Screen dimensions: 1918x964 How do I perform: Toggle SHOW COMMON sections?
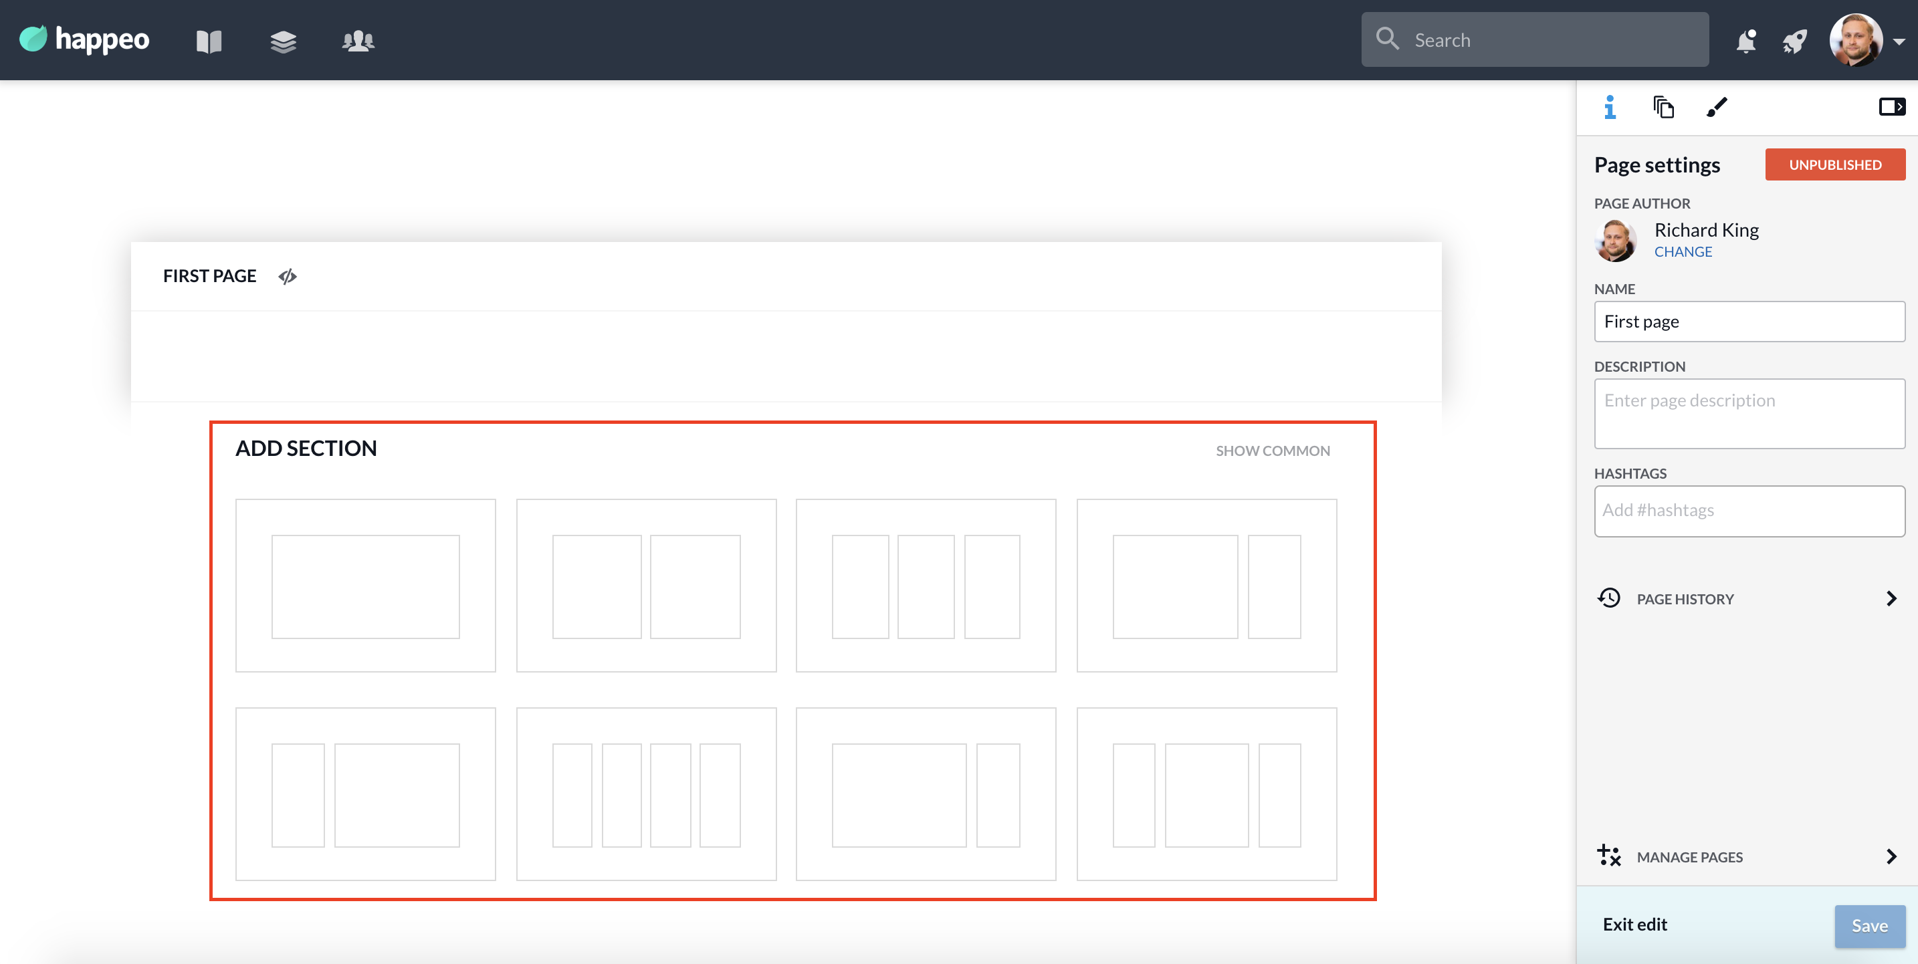tap(1273, 451)
